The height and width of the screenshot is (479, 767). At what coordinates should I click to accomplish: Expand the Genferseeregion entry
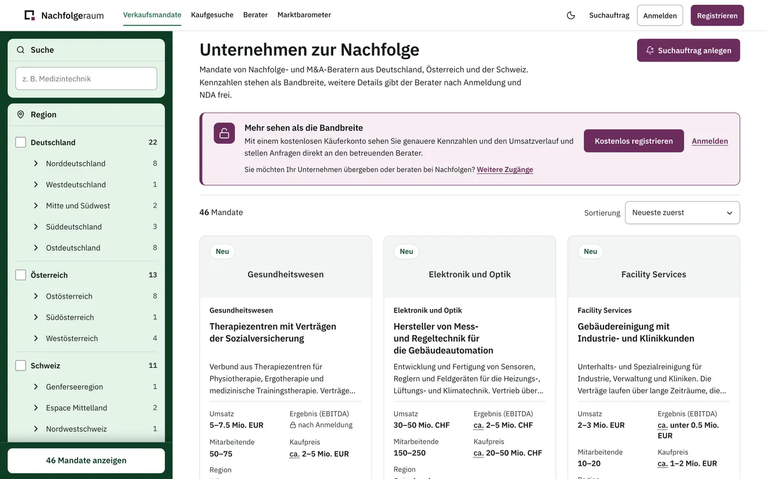36,387
